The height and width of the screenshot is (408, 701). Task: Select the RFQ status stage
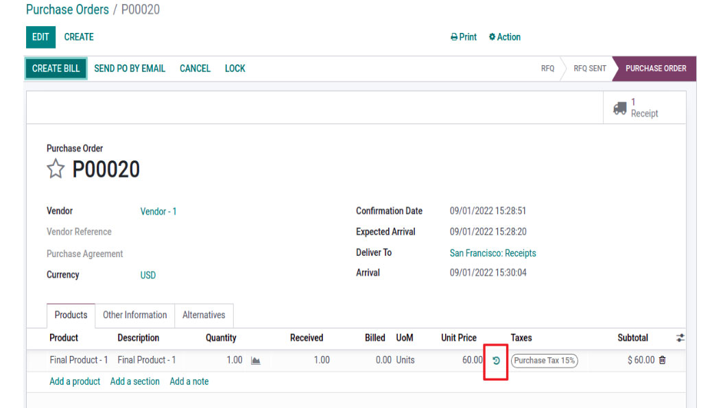pos(547,69)
